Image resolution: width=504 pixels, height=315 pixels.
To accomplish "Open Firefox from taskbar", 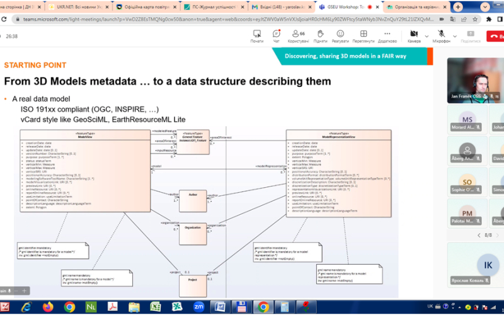I will point(48,307).
